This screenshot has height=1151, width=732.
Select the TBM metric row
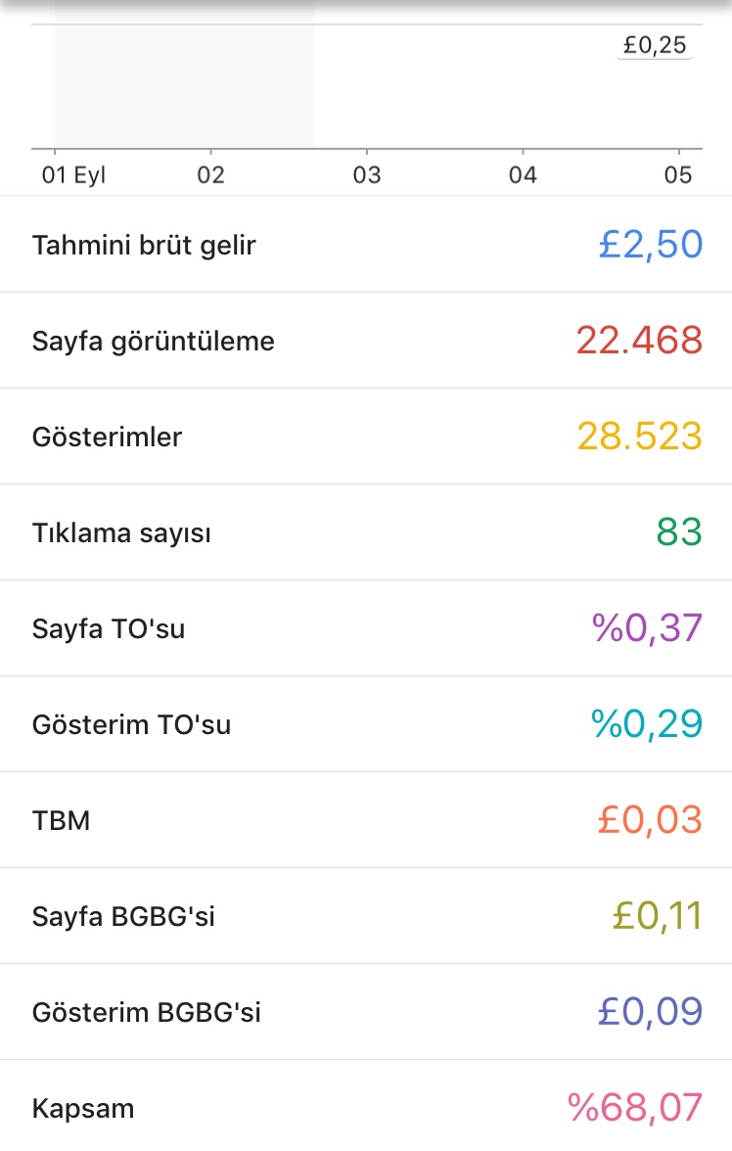pyautogui.click(x=366, y=820)
